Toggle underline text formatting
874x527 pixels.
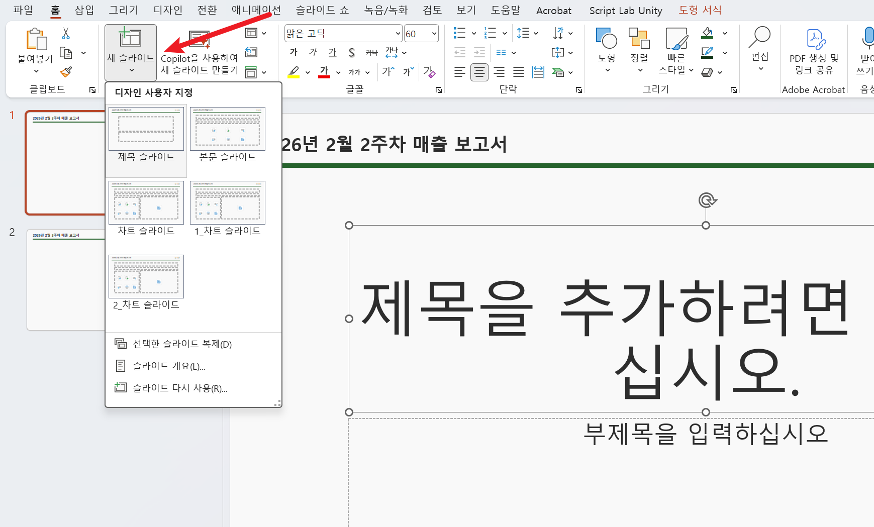pos(332,52)
